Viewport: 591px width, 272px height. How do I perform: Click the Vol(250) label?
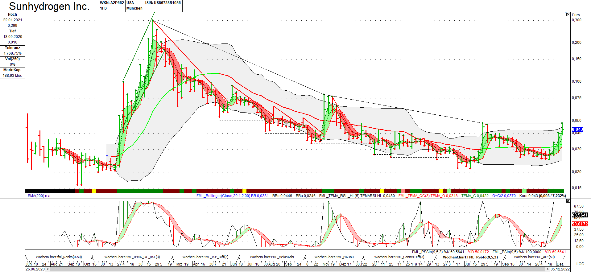pyautogui.click(x=13, y=59)
